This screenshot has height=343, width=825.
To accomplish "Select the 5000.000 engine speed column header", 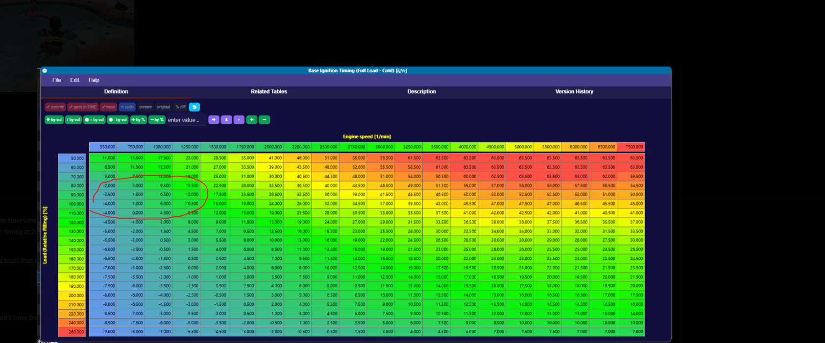I will pos(520,147).
